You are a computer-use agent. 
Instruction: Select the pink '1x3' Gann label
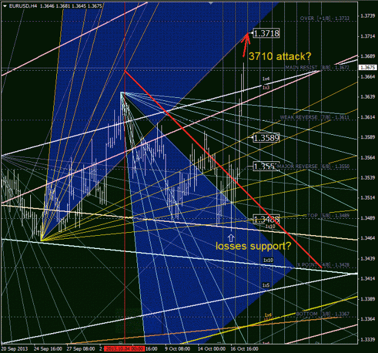(266, 88)
